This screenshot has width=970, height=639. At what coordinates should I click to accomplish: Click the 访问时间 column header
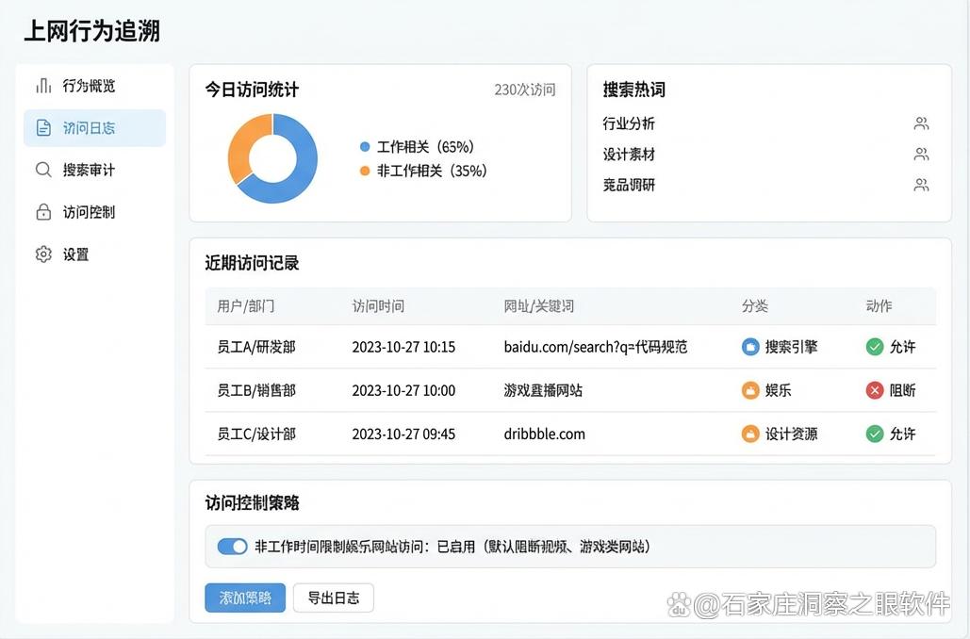[378, 306]
